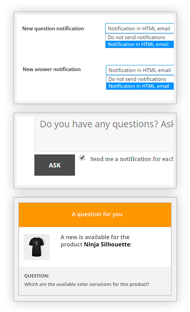Uncheck the 'Send me a notification' checkbox
The width and height of the screenshot is (190, 312).
click(x=82, y=158)
